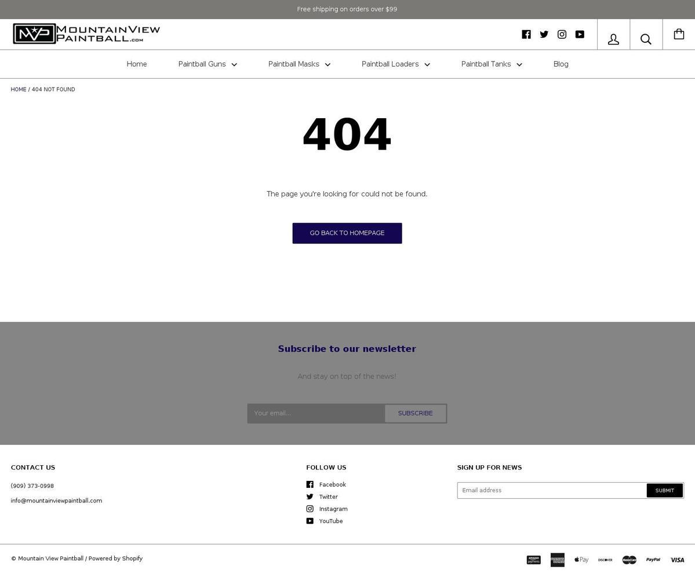Image resolution: width=695 pixels, height=573 pixels.
Task: Click the '© Mountain View Paintball' link
Action: 48,559
